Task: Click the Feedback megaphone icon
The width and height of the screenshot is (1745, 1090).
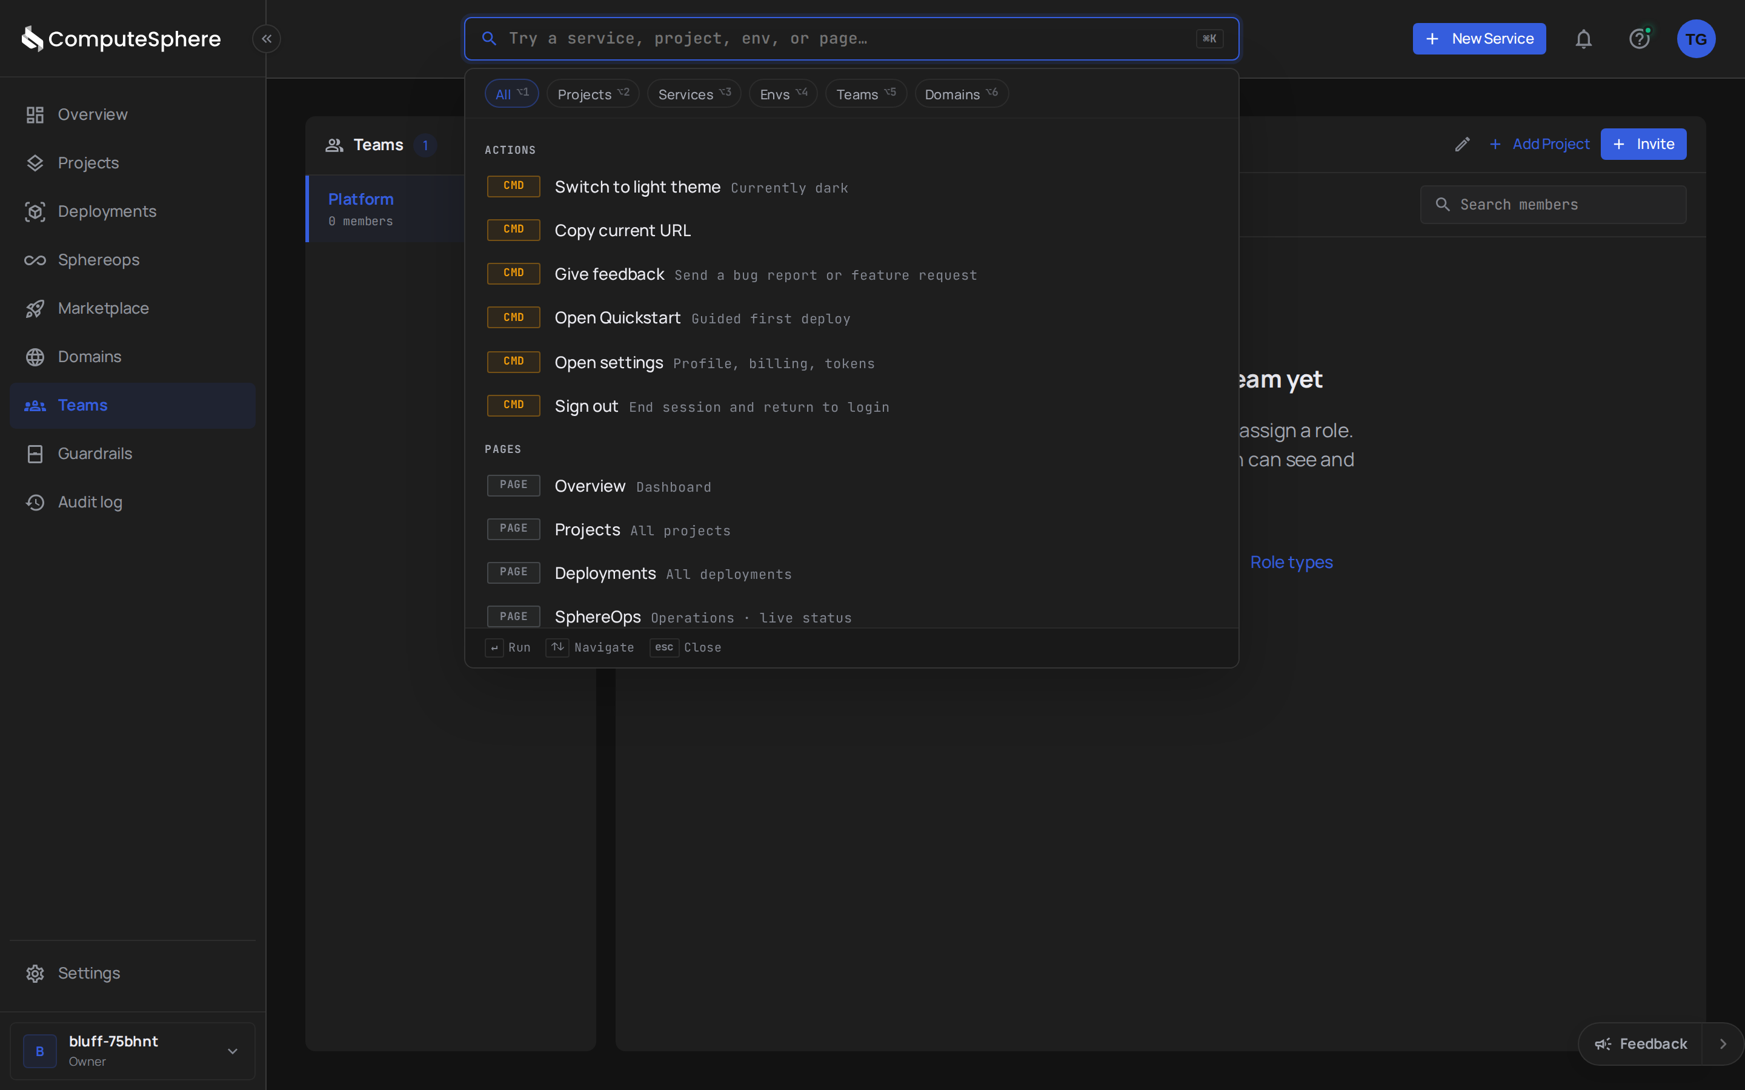Action: pos(1602,1044)
